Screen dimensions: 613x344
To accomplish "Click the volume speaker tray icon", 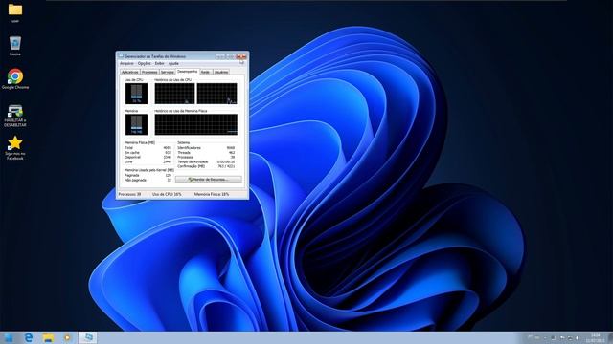I will [577, 338].
